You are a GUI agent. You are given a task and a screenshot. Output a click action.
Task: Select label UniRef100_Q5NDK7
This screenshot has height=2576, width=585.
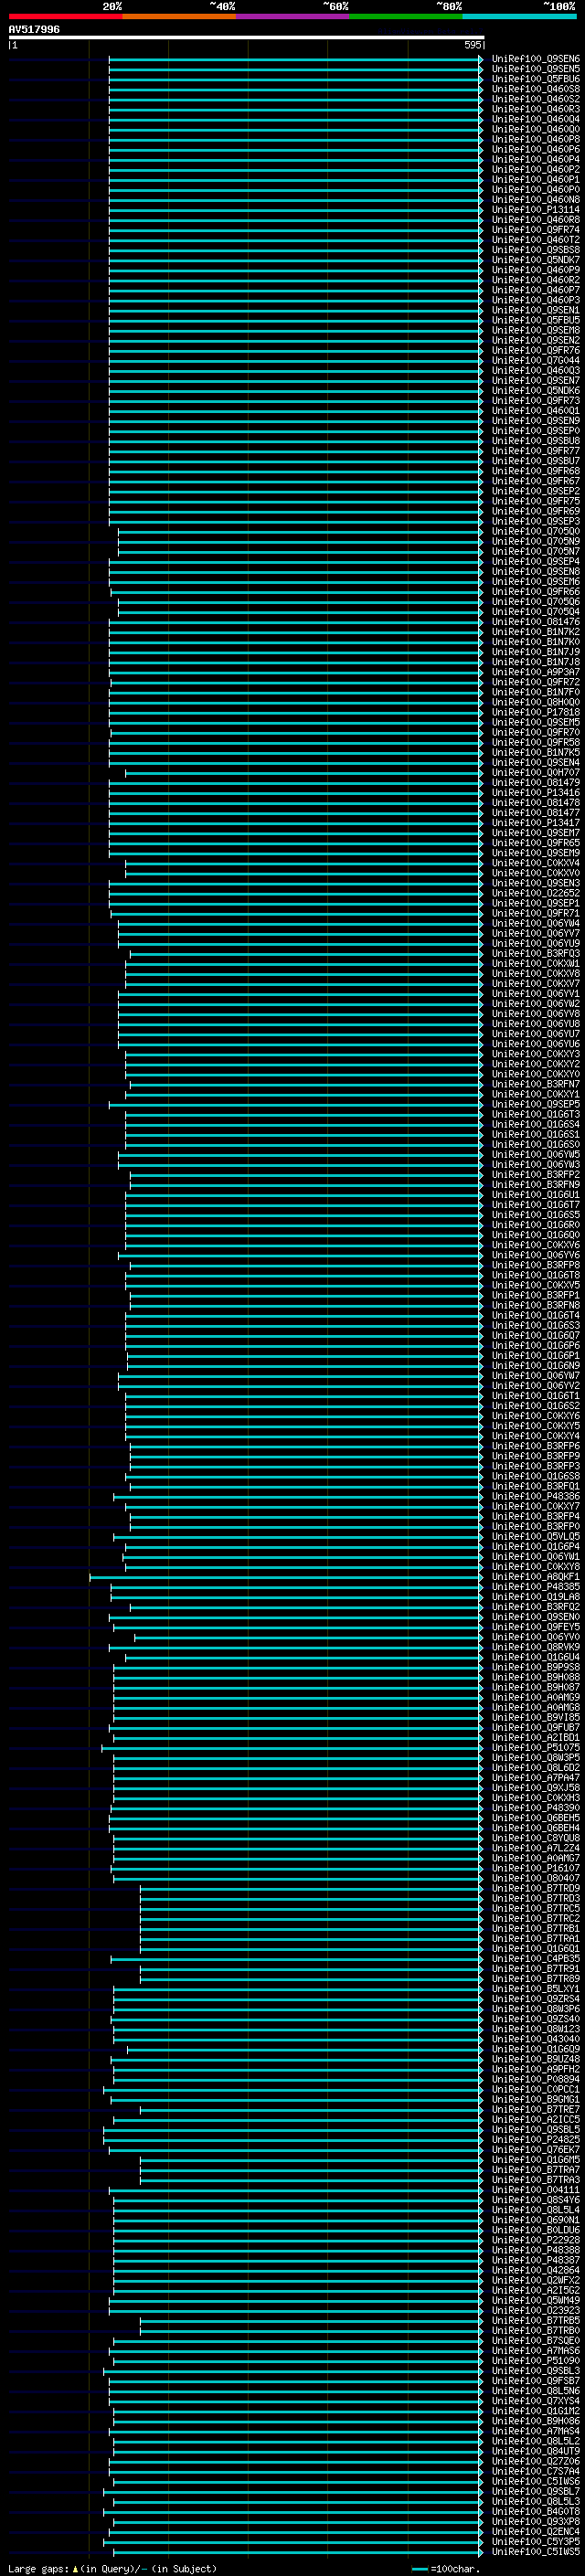tap(536, 260)
